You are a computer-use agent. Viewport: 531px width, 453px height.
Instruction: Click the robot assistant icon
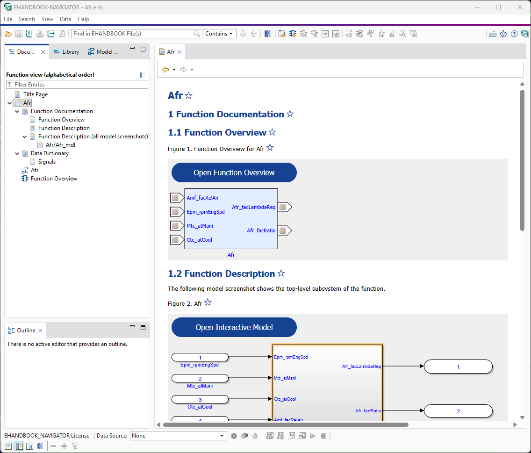503,34
